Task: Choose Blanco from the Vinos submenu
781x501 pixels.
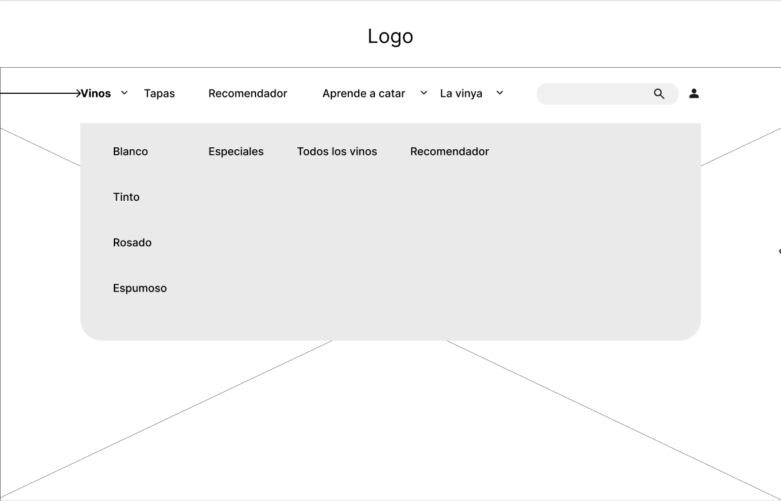Action: pos(131,152)
